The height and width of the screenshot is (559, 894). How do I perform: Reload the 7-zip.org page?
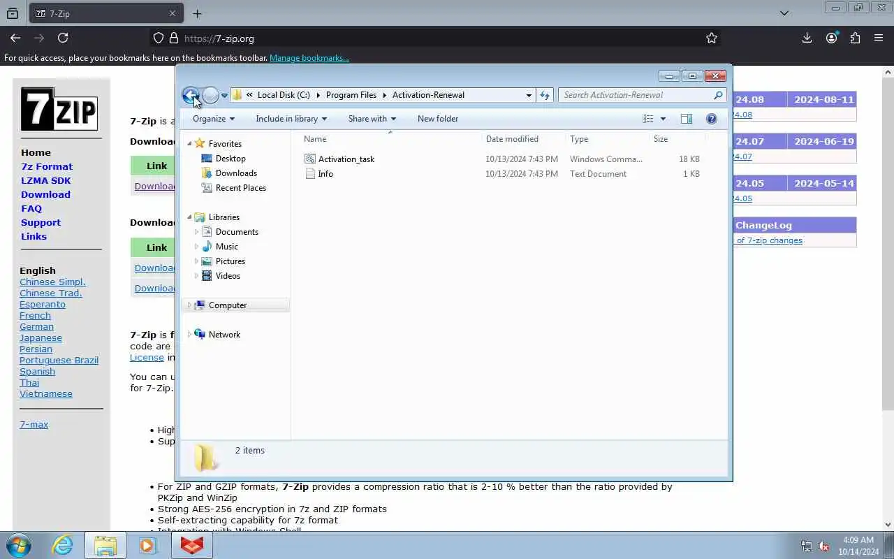[63, 38]
